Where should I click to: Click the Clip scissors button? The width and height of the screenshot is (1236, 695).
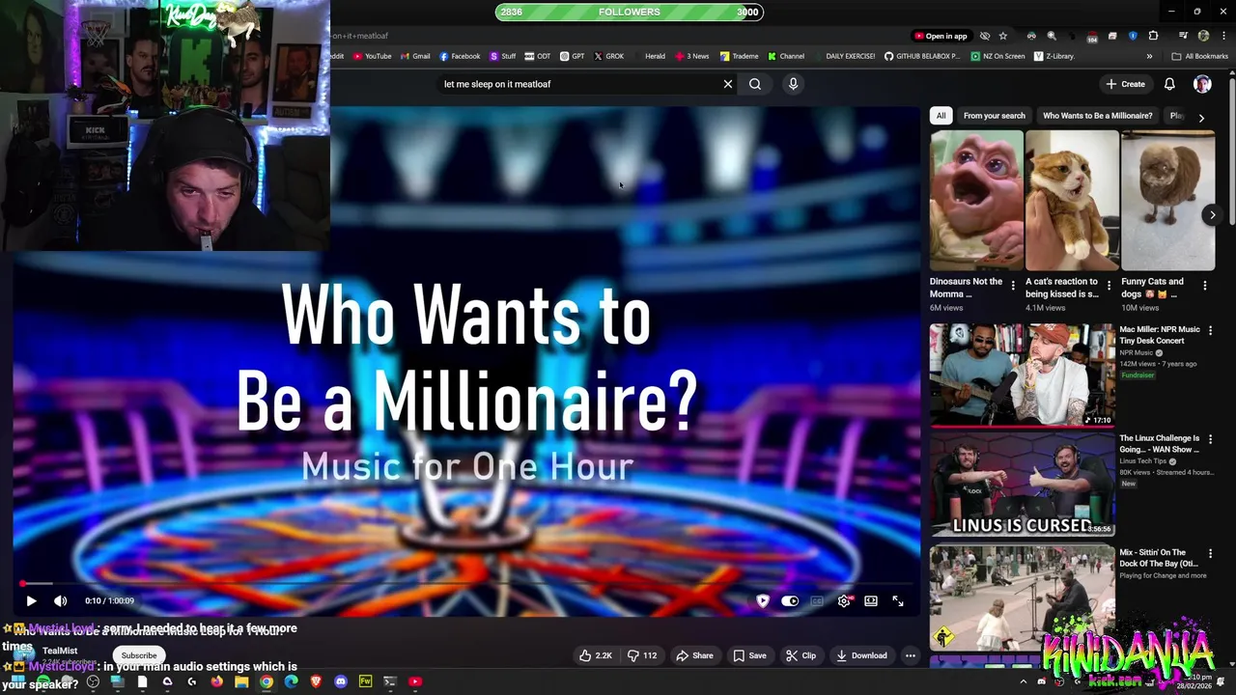point(801,655)
